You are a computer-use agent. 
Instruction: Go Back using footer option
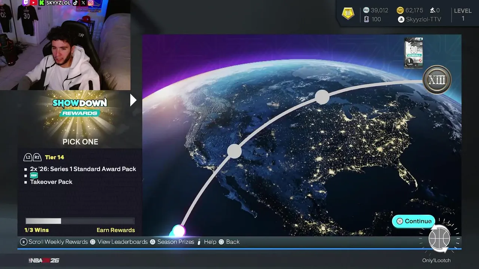pyautogui.click(x=232, y=242)
